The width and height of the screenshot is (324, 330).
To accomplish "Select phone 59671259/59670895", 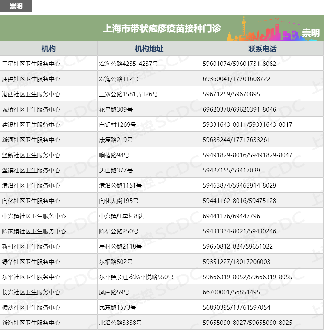I will [231, 94].
